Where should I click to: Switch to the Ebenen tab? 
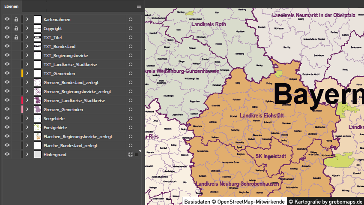pyautogui.click(x=12, y=6)
